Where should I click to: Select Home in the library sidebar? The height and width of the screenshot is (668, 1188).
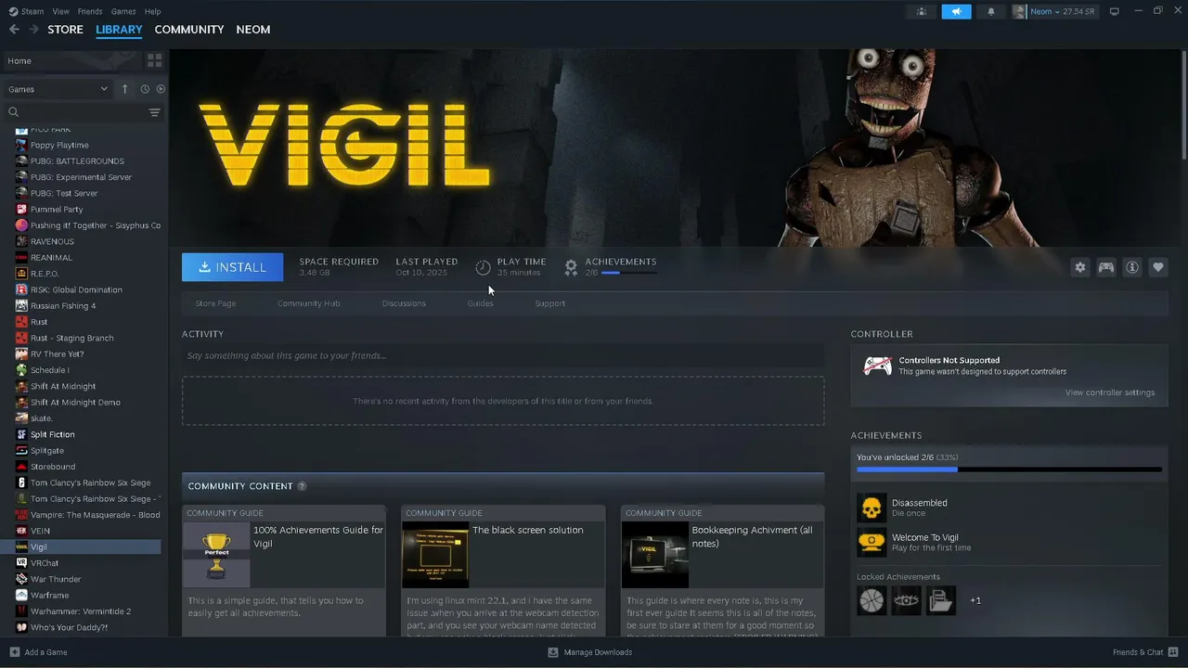tap(71, 60)
